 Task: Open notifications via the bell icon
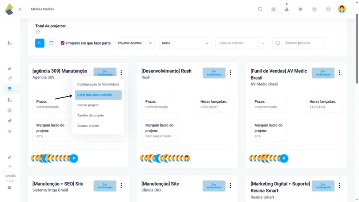pos(287,9)
